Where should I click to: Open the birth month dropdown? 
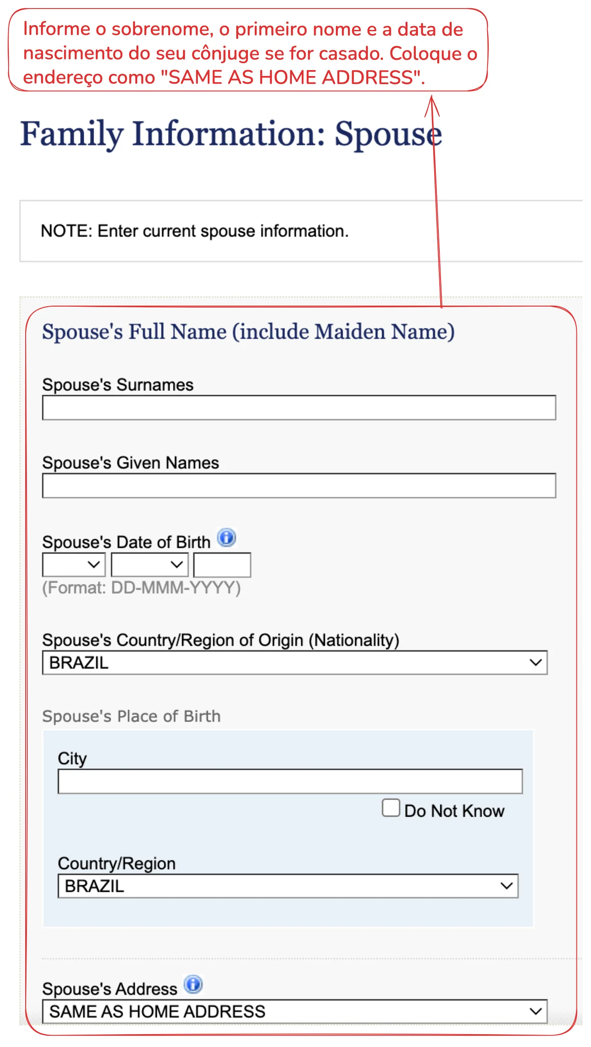pos(150,564)
